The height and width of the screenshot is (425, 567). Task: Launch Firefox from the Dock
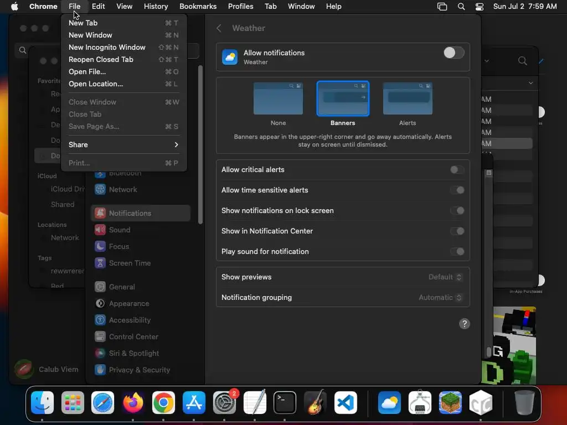(133, 402)
